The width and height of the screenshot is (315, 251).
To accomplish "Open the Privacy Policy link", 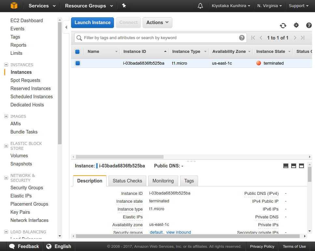I will [x=262, y=246].
